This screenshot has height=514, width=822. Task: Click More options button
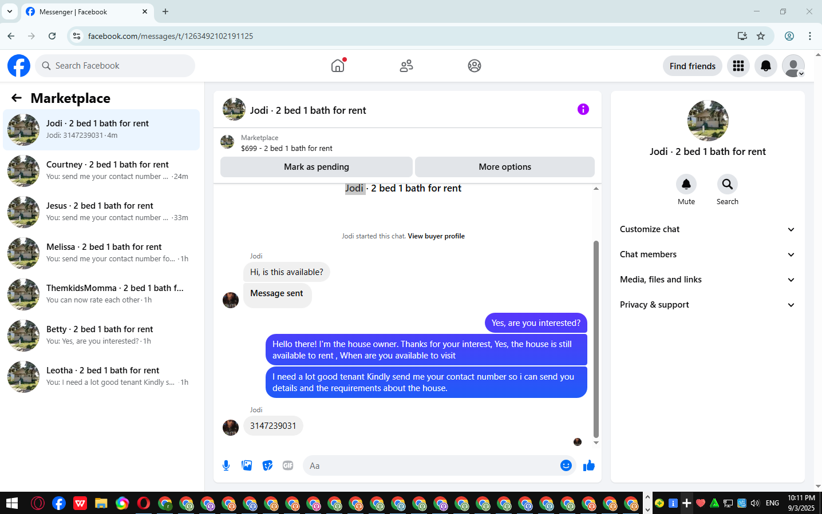pos(505,167)
